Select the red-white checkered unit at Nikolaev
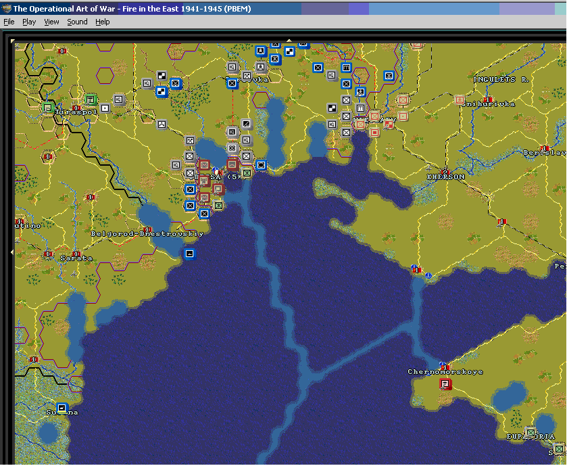This screenshot has width=567, height=466. point(389,124)
